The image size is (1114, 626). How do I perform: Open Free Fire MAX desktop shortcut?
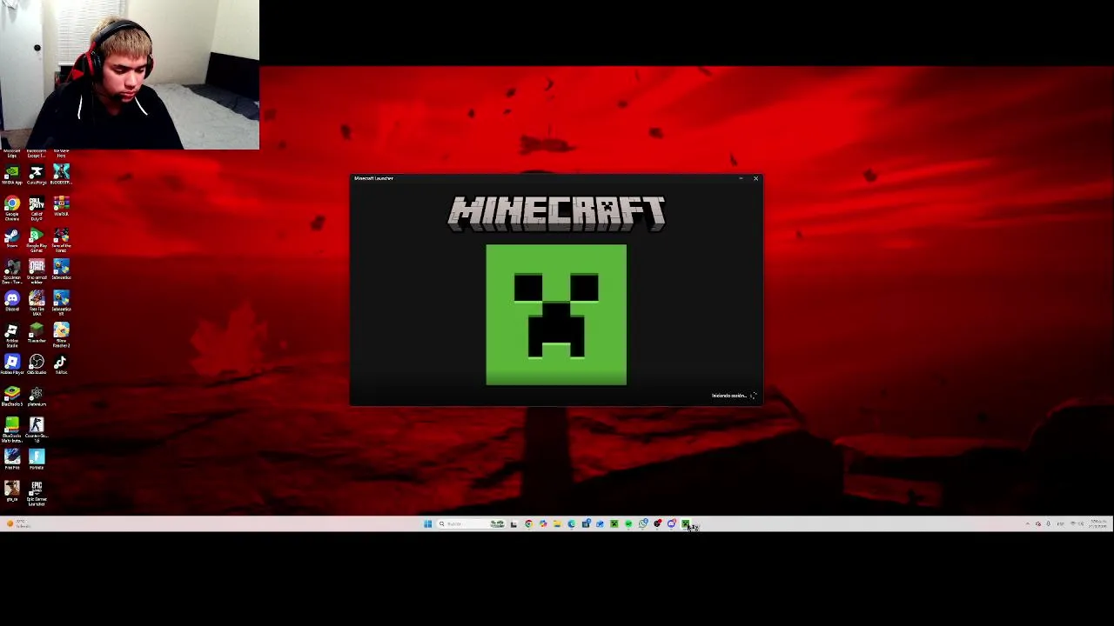37,303
